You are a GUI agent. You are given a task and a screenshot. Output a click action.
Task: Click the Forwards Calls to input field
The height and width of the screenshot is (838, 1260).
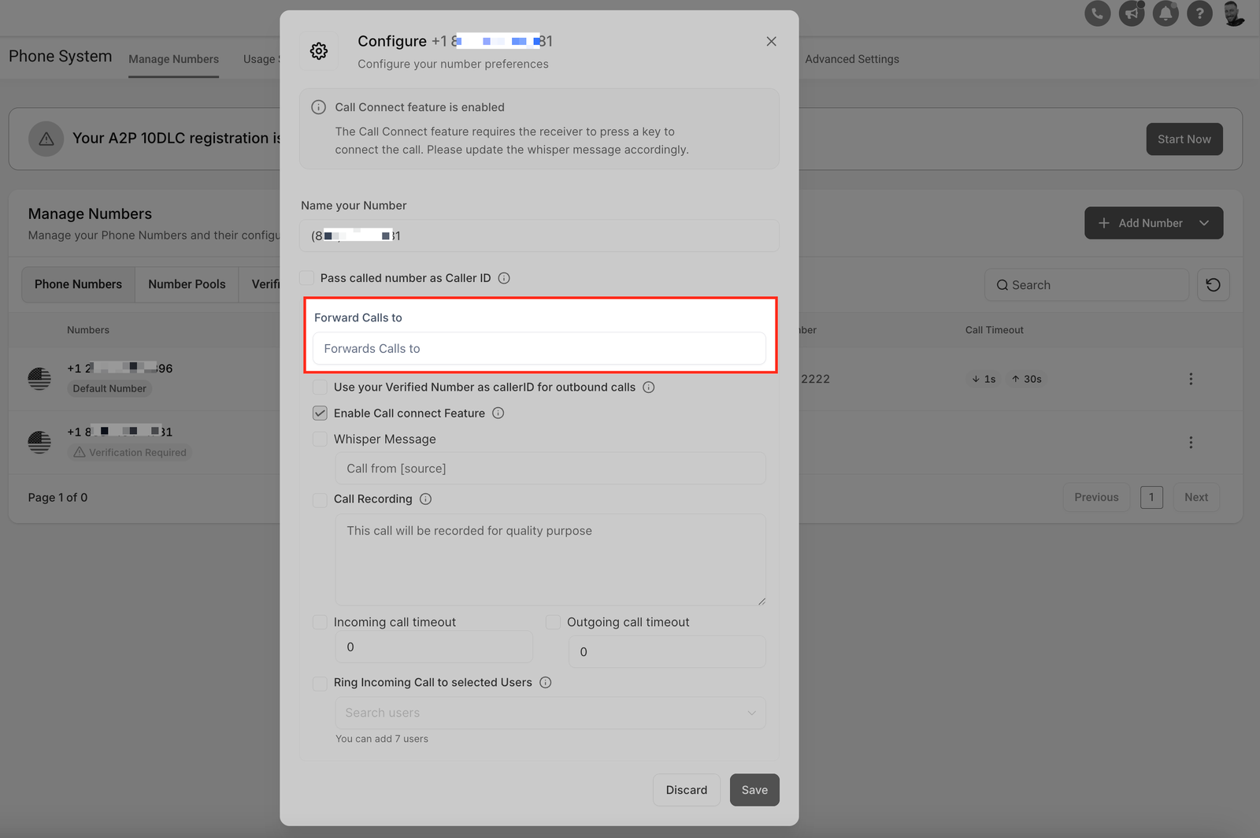(539, 349)
